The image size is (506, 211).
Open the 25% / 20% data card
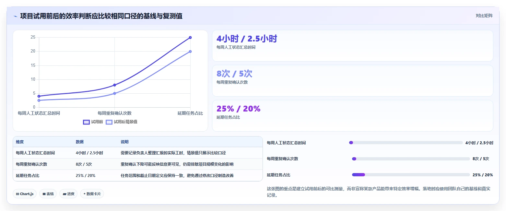pyautogui.click(x=353, y=116)
